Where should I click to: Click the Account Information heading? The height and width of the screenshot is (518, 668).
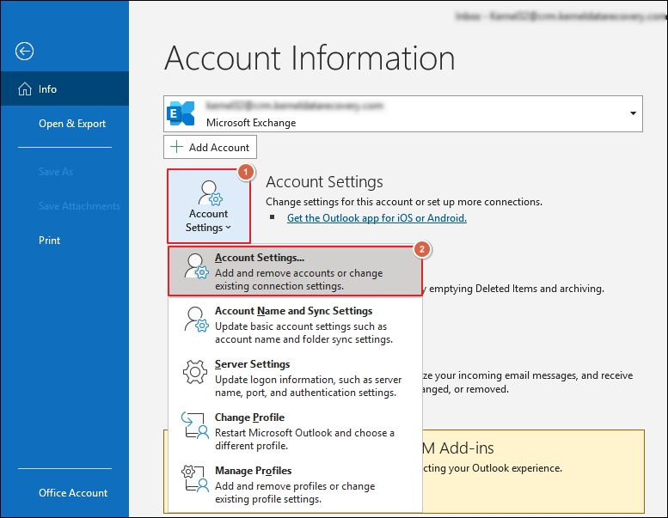[x=309, y=58]
